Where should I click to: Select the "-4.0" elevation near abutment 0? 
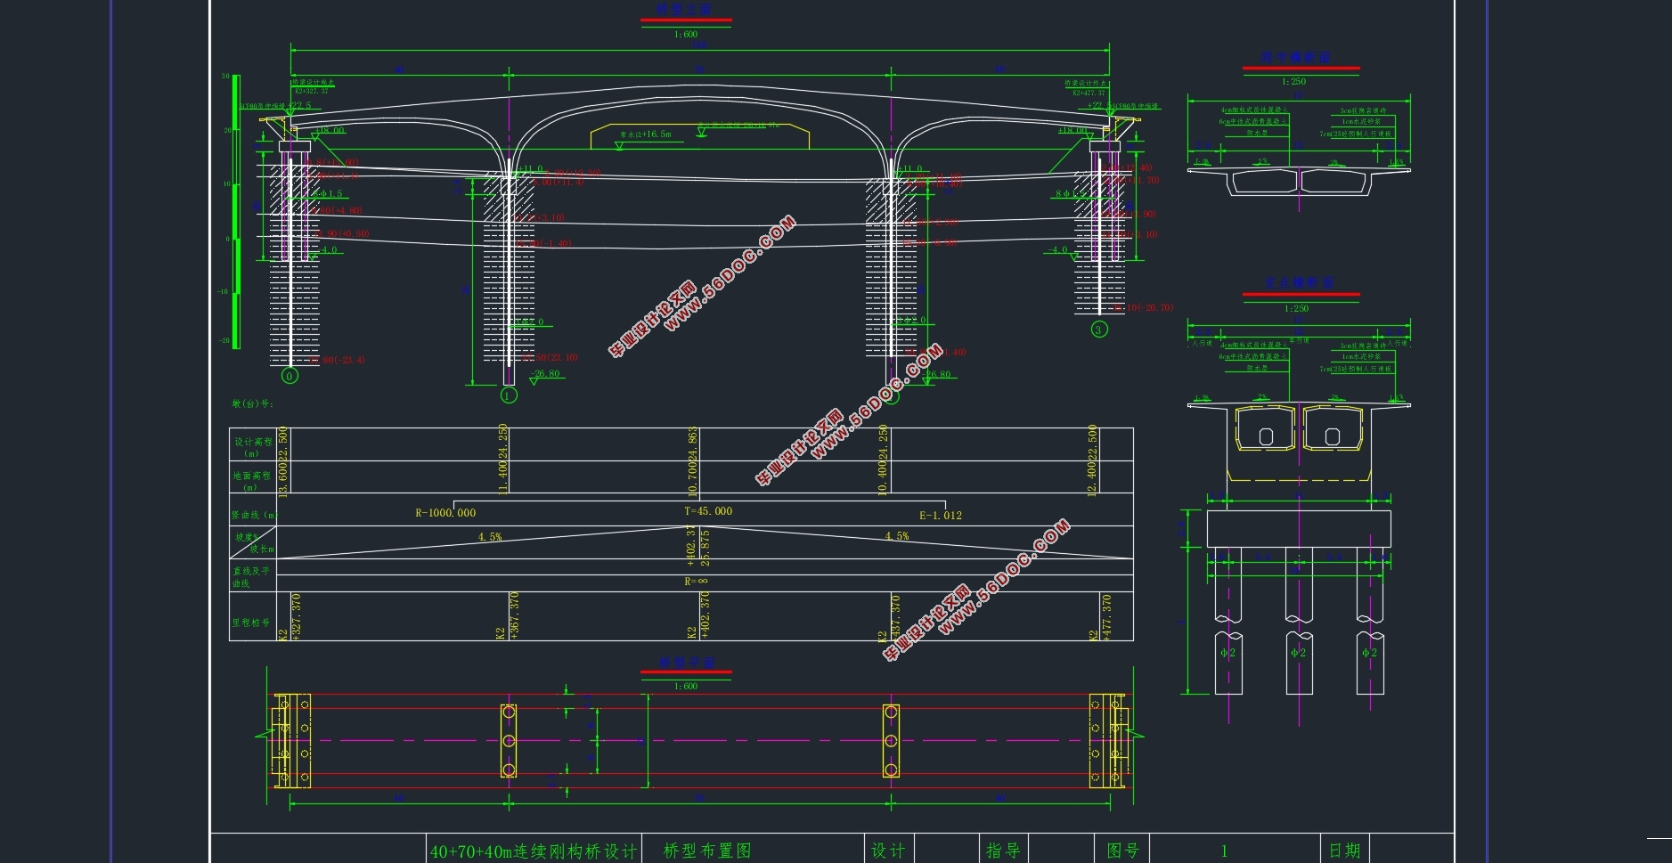click(x=328, y=250)
